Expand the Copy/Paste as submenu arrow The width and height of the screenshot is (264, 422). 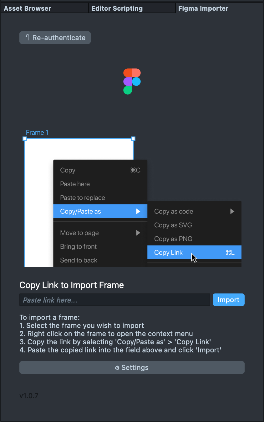click(138, 211)
